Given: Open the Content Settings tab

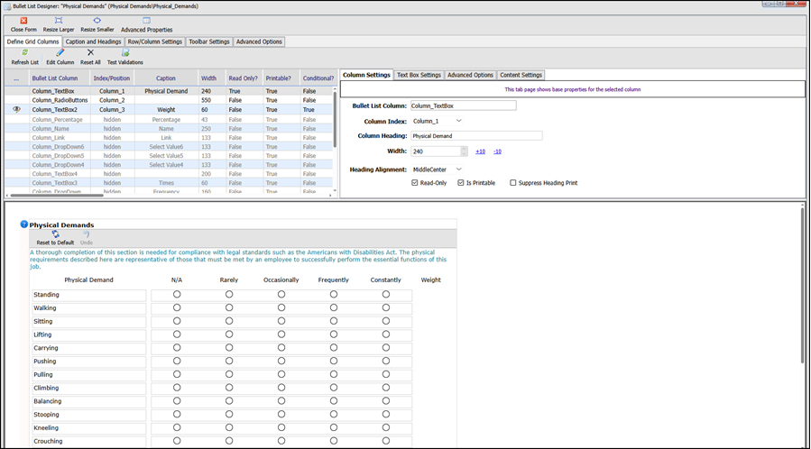Looking at the screenshot, I should pos(521,75).
